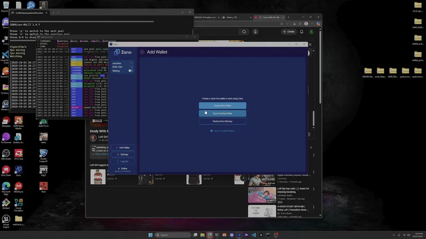Click the Visual Studio Code taskbar icon

(x=254, y=235)
